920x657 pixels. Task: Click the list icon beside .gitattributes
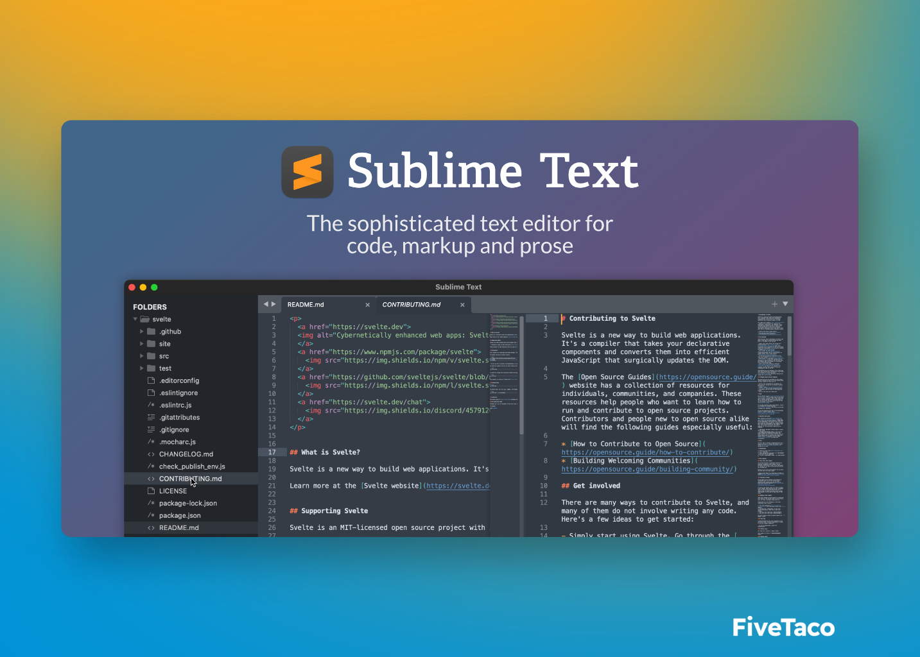[150, 417]
